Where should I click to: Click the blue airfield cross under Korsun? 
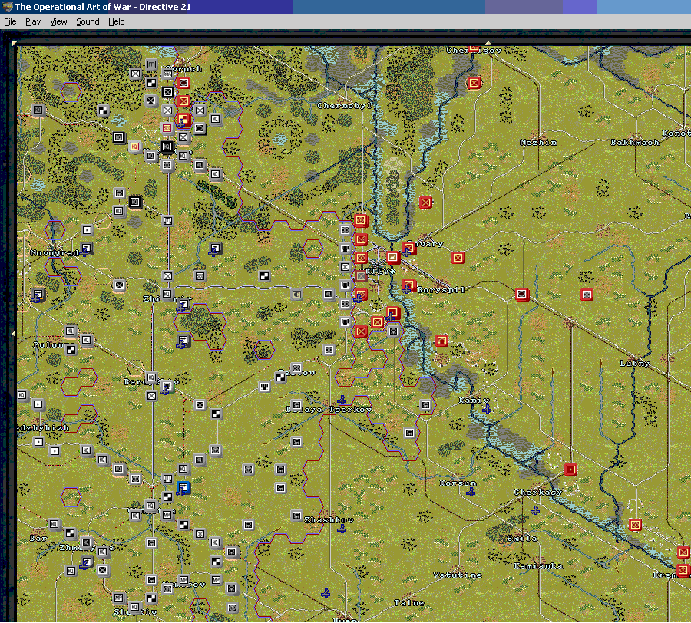pyautogui.click(x=471, y=491)
